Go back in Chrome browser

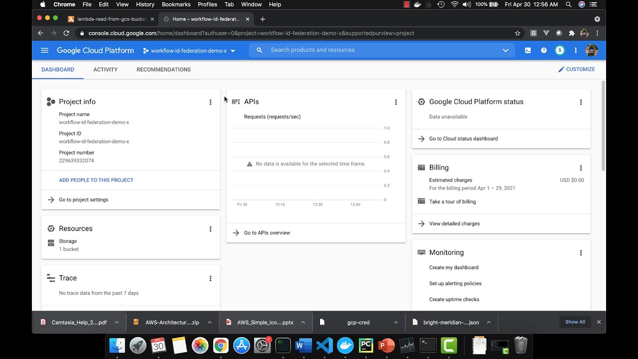(x=41, y=33)
